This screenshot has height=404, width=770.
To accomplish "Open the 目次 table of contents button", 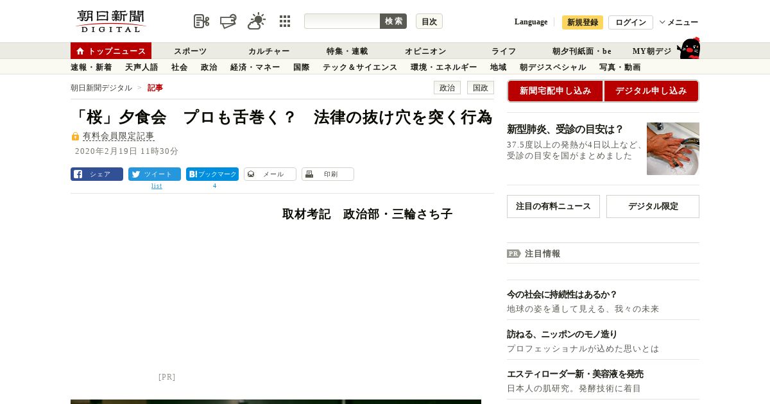I will 429,21.
